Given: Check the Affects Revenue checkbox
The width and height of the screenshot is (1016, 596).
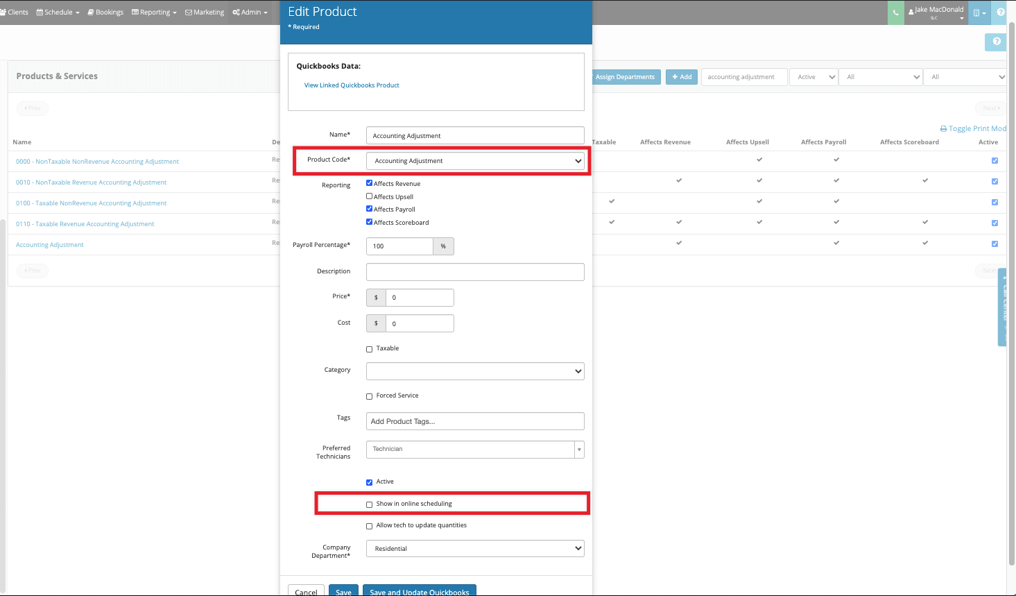Looking at the screenshot, I should pos(369,183).
